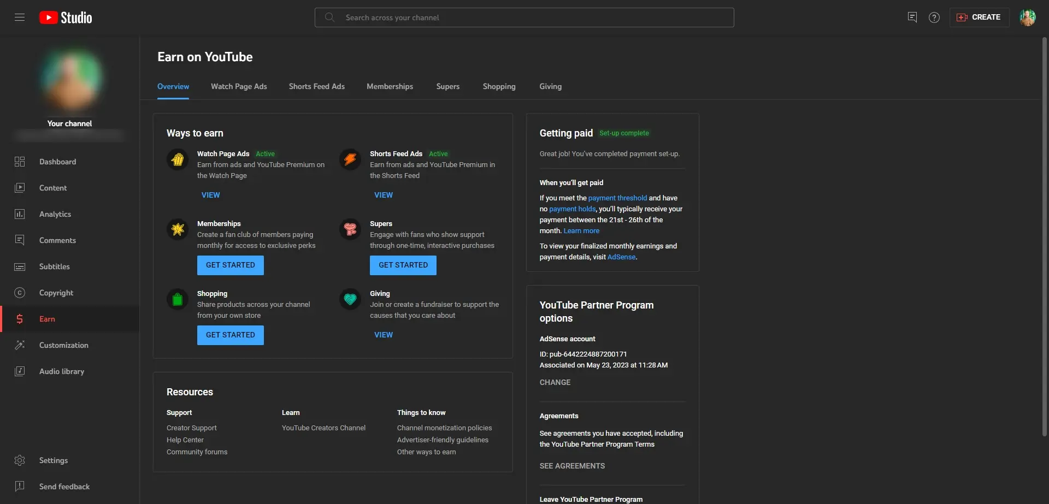Click VIEW under Shorts Feed Ads
The image size is (1049, 504).
click(x=383, y=195)
